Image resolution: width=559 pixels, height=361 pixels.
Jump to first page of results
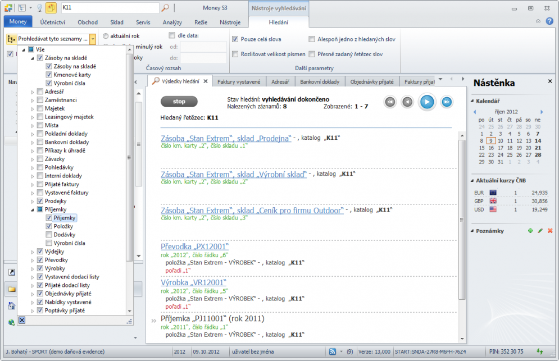(390, 102)
